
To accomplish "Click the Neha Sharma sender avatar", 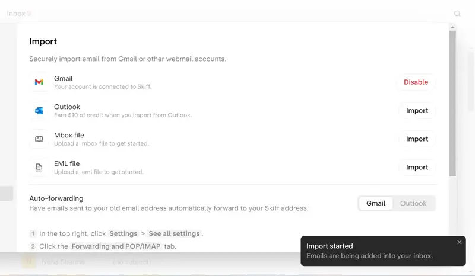I will tap(28, 262).
